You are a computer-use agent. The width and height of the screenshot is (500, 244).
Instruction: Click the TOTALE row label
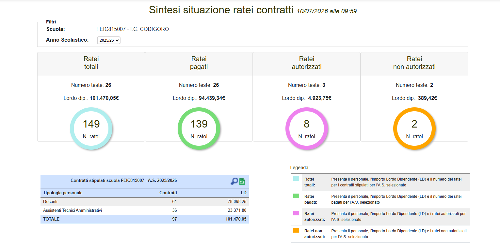click(51, 219)
